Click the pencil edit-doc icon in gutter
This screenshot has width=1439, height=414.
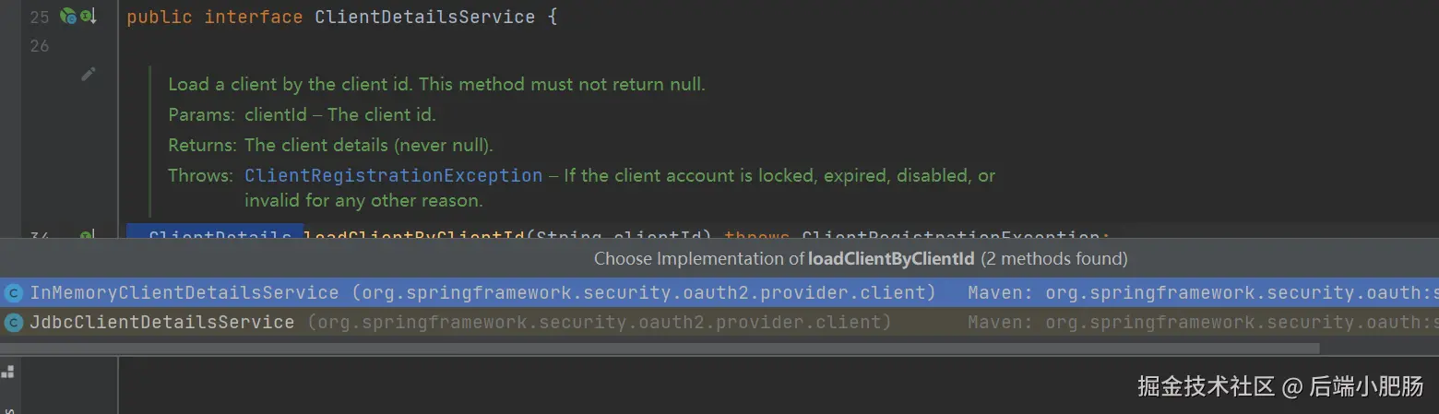(89, 74)
